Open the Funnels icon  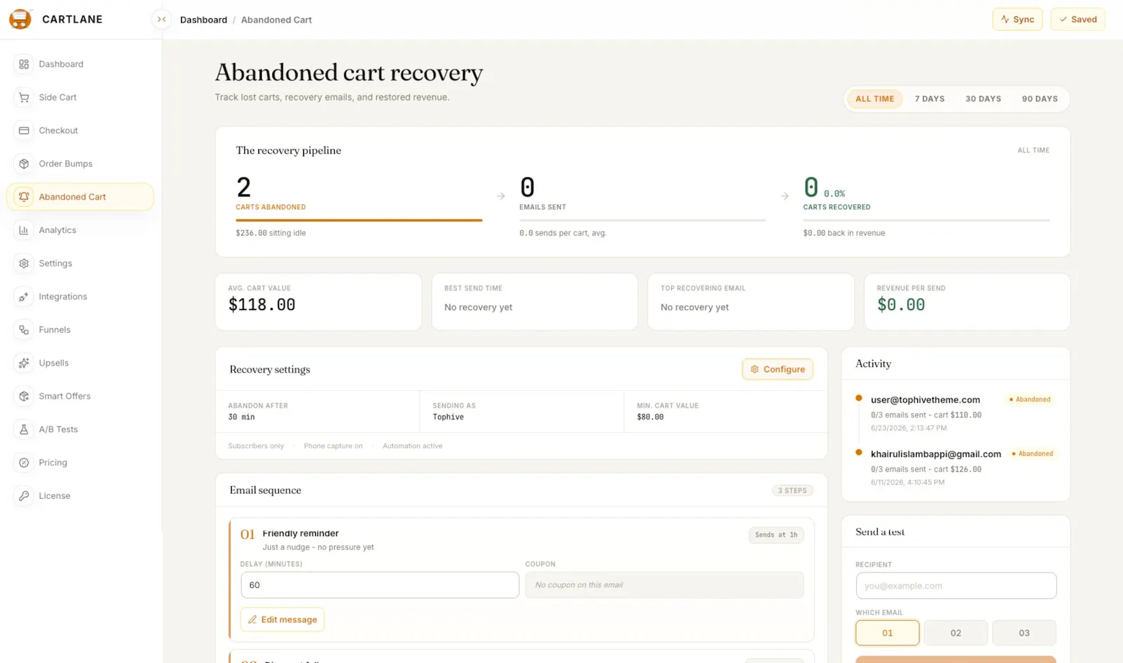[x=24, y=330]
